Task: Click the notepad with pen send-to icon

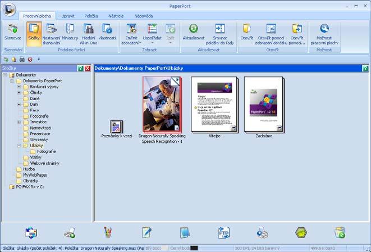Action: (146, 232)
